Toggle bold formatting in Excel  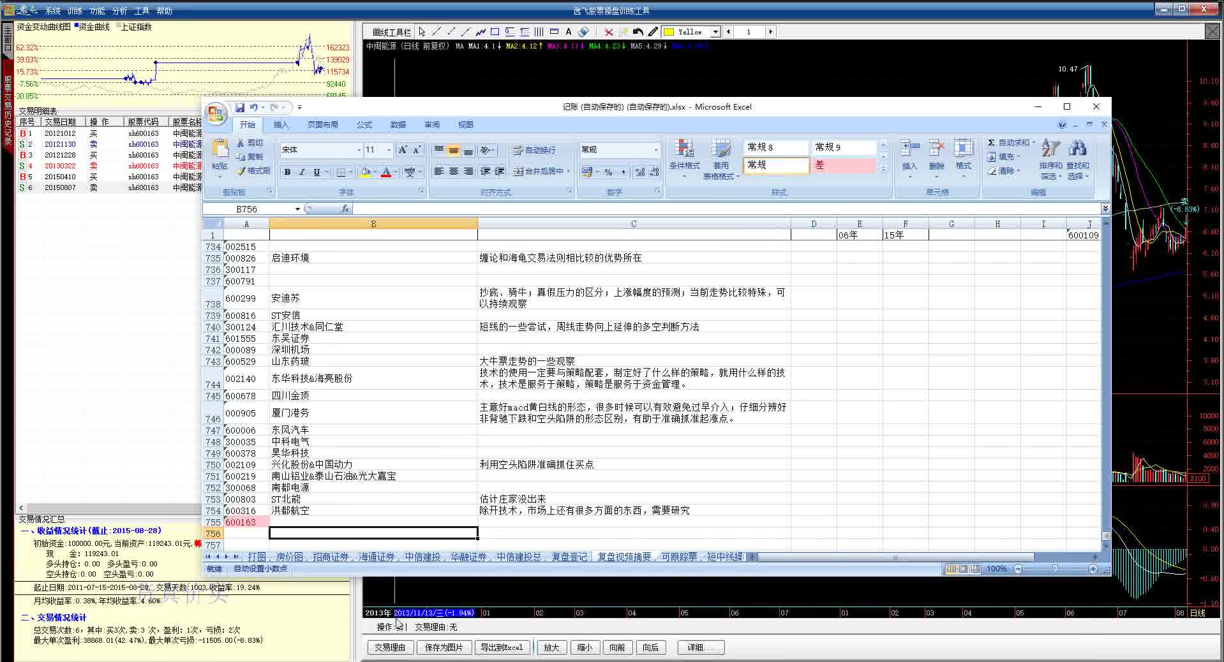[x=287, y=172]
